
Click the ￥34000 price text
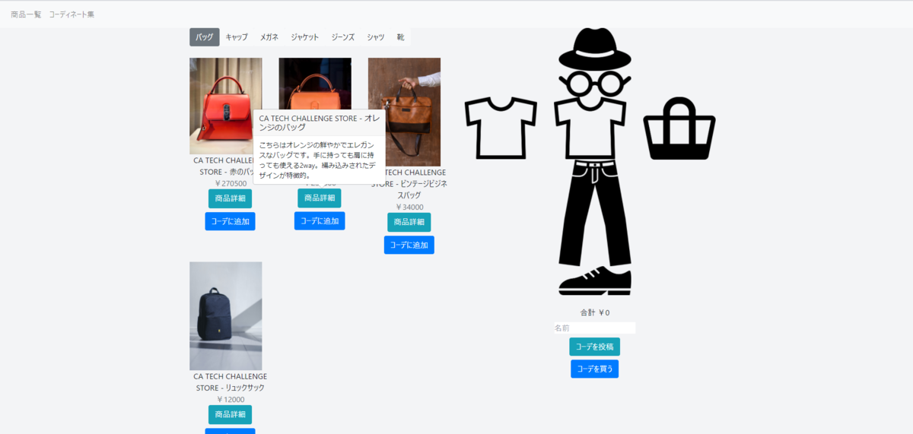coord(409,207)
